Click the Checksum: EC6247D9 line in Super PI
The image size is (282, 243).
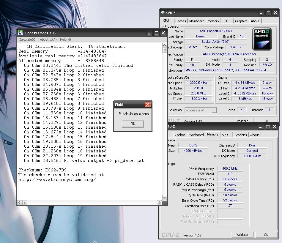(x=42, y=170)
